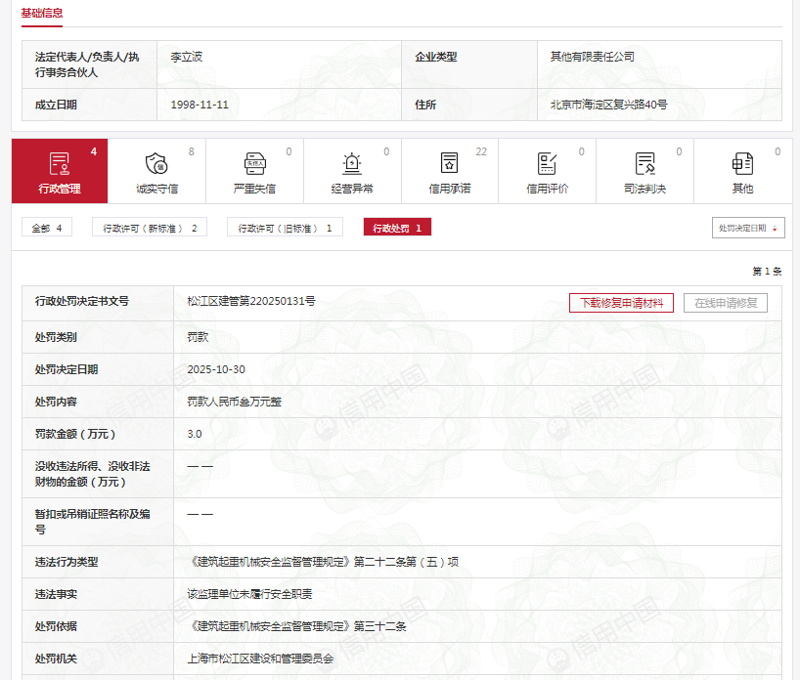
Task: Filter by 全部 4 records
Action: 47,228
